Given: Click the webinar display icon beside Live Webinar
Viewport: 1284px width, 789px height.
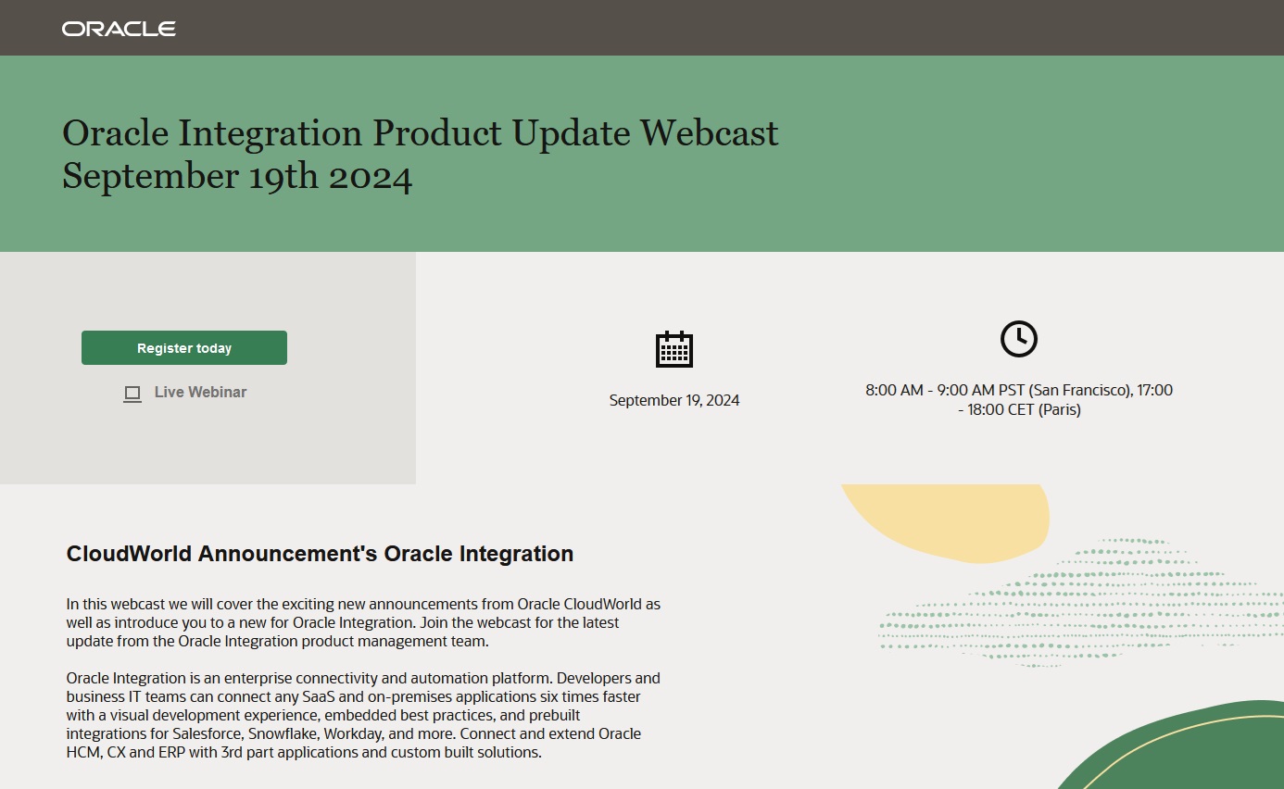Looking at the screenshot, I should pyautogui.click(x=132, y=393).
